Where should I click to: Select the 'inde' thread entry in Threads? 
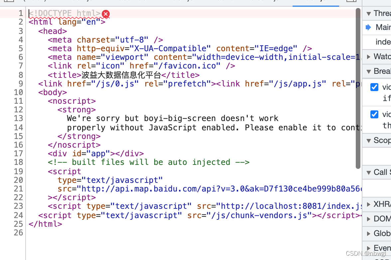(383, 42)
